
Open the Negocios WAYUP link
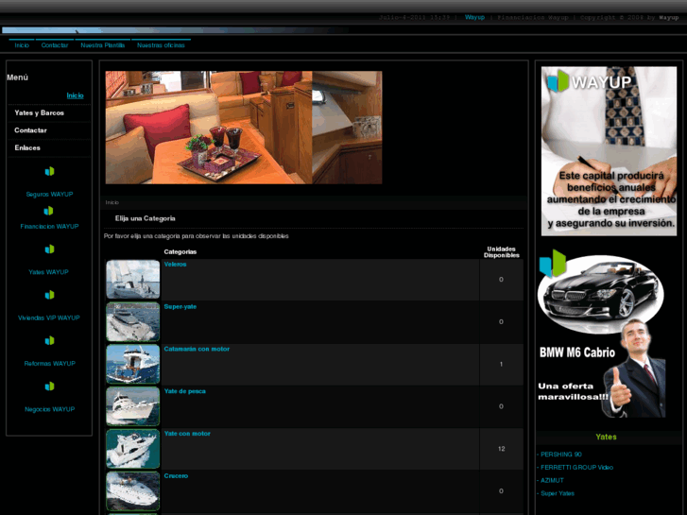[49, 409]
